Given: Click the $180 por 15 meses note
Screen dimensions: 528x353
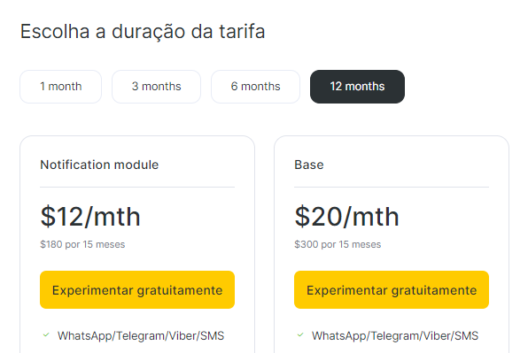Looking at the screenshot, I should click(82, 244).
